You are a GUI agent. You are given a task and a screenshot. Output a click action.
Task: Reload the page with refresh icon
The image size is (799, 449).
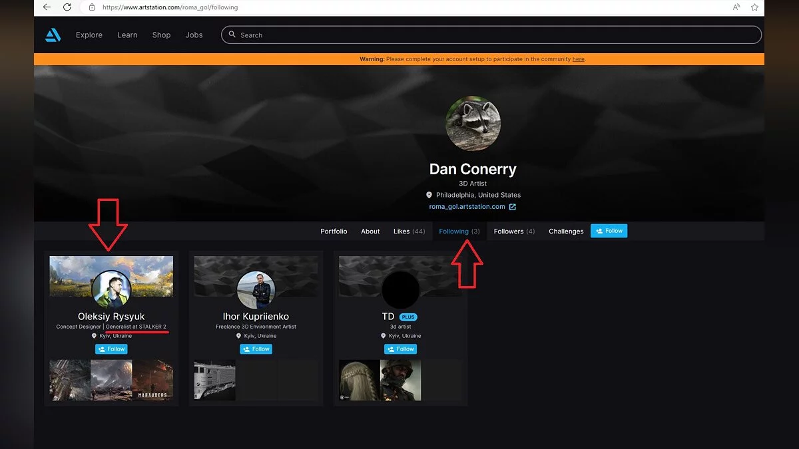pyautogui.click(x=67, y=7)
